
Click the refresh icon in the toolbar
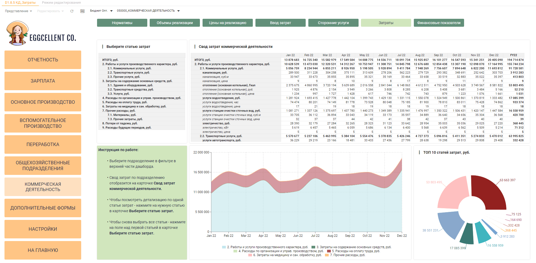click(x=72, y=11)
